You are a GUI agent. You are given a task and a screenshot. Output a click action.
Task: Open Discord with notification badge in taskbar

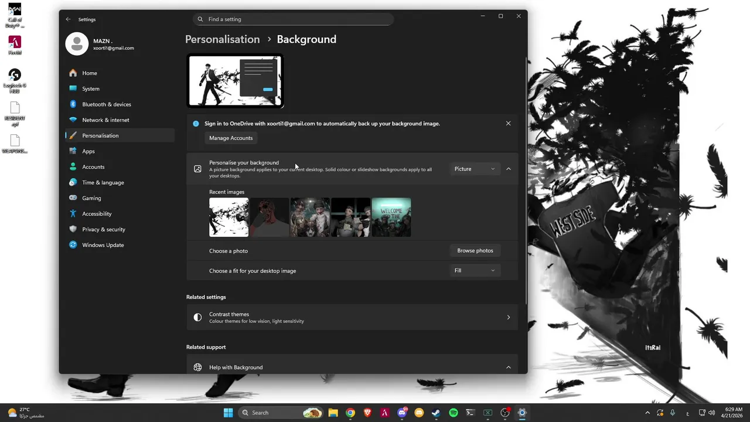point(402,413)
